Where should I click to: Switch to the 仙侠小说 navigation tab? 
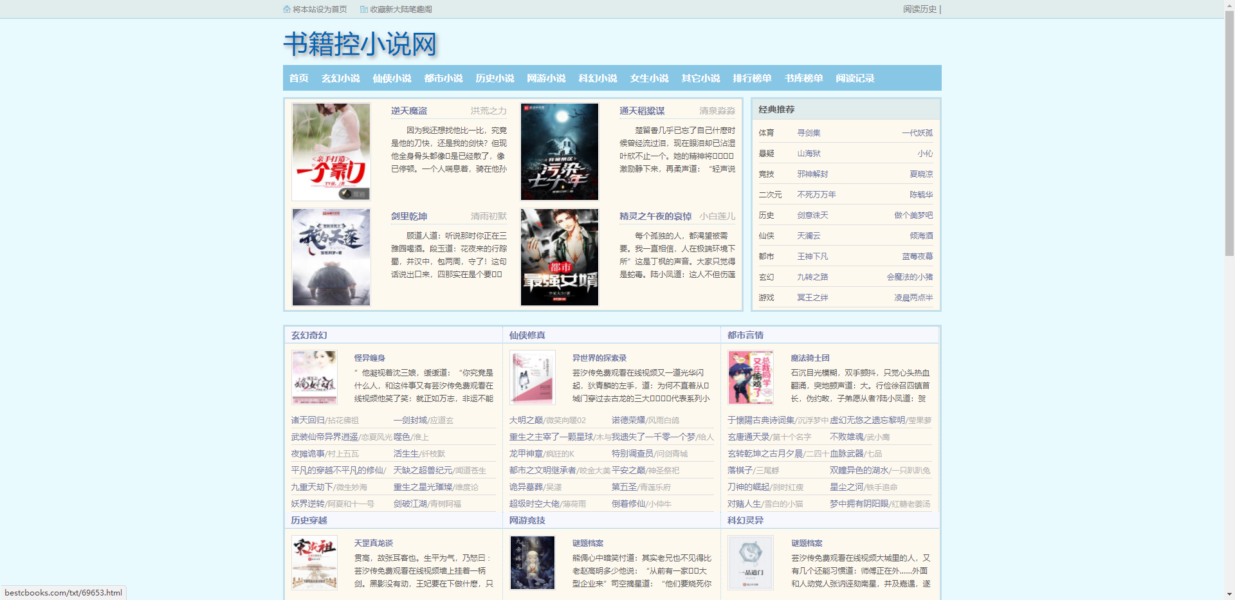(392, 78)
